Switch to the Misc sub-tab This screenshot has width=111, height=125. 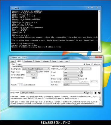coord(19,64)
